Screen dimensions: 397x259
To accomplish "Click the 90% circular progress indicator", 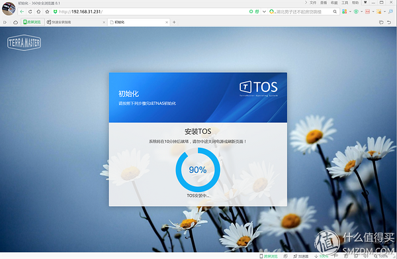I will tap(198, 170).
